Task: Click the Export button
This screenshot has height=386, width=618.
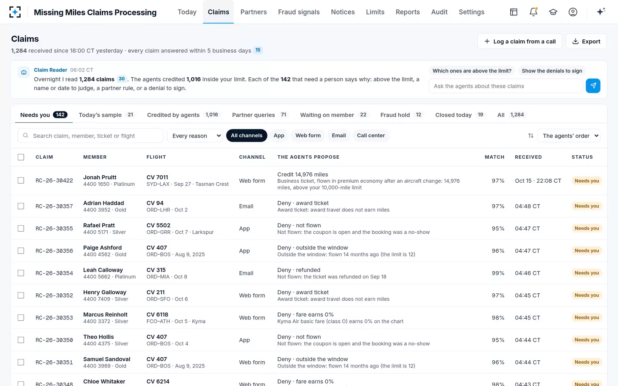Action: [x=586, y=41]
